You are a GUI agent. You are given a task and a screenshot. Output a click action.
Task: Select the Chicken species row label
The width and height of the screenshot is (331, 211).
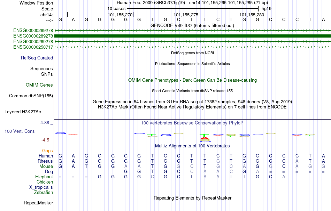point(45,182)
